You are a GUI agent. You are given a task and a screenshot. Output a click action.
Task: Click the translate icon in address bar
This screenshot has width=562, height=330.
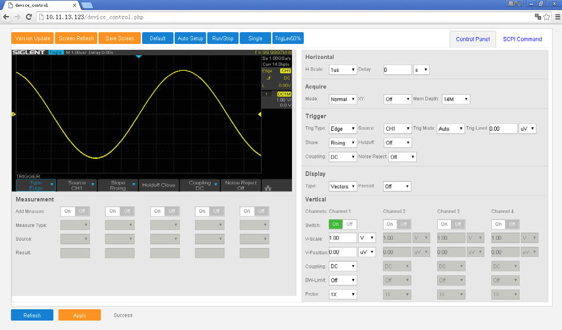(538, 17)
